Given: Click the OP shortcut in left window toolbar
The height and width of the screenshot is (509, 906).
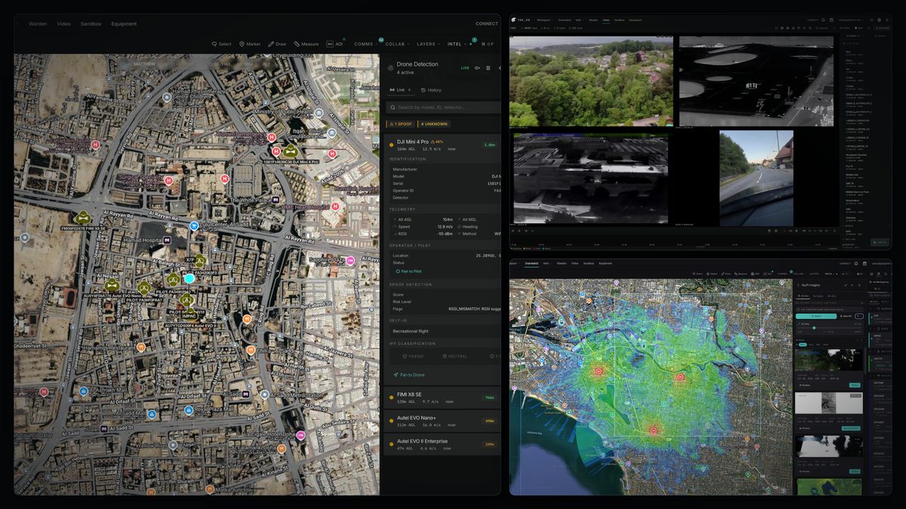Looking at the screenshot, I should (x=488, y=44).
